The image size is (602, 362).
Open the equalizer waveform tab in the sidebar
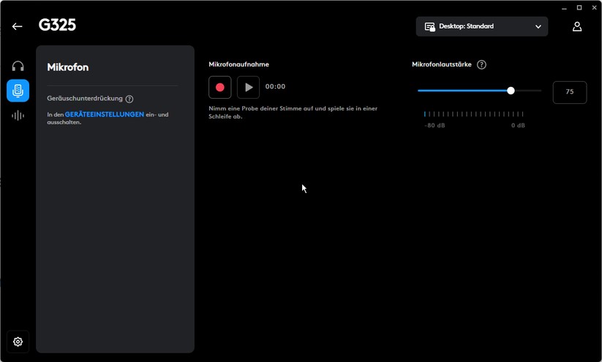18,116
